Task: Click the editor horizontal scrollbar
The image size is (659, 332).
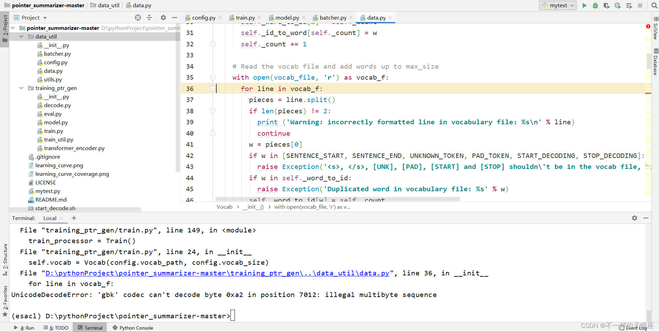Action: (338, 199)
